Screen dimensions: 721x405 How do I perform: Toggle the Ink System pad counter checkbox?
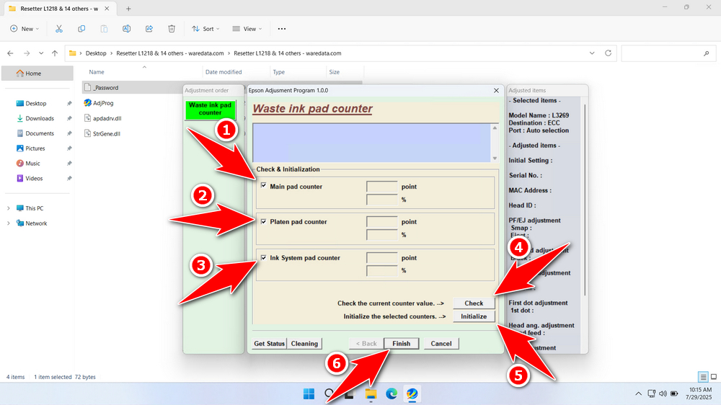(263, 257)
